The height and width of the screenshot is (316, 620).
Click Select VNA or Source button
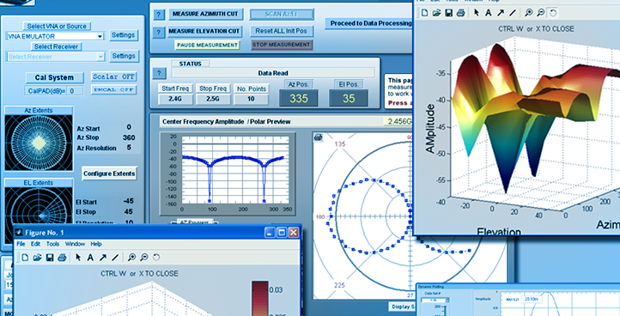(x=57, y=27)
